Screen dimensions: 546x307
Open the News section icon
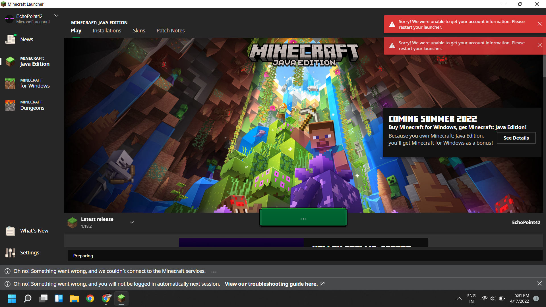(11, 40)
